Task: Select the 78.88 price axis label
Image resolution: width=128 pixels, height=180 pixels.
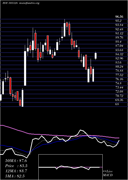Action: [x=119, y=71]
